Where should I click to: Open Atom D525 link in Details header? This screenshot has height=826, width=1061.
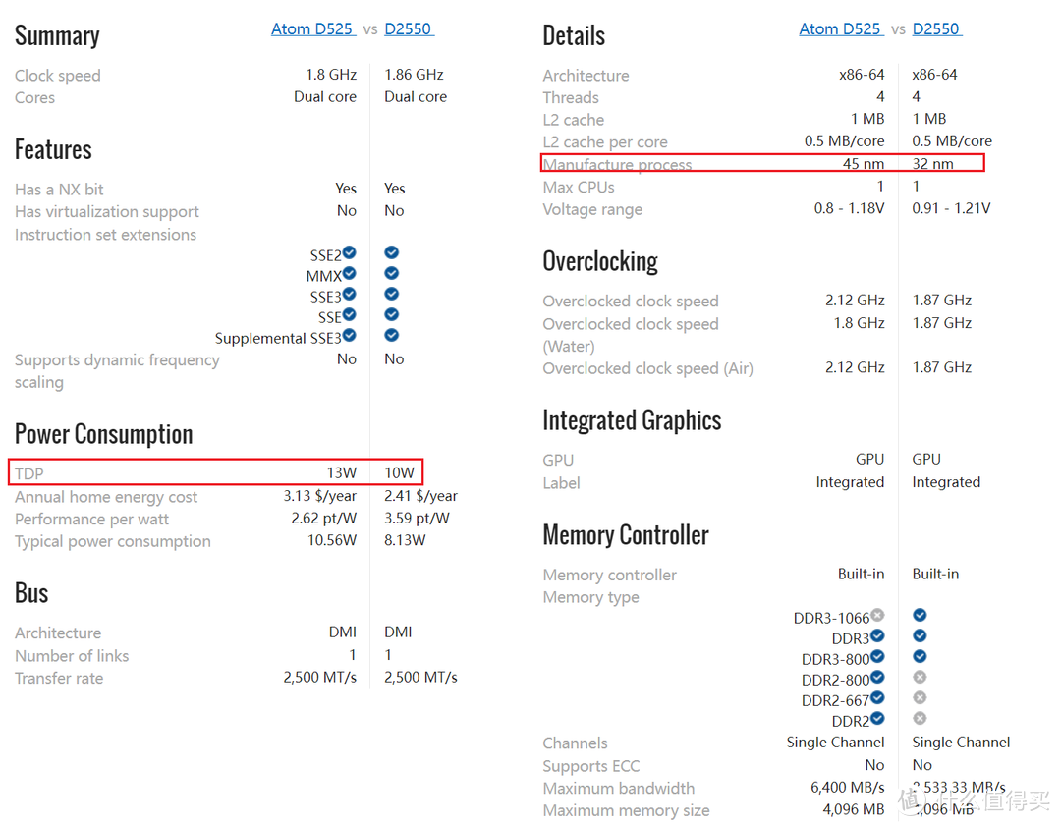841,29
